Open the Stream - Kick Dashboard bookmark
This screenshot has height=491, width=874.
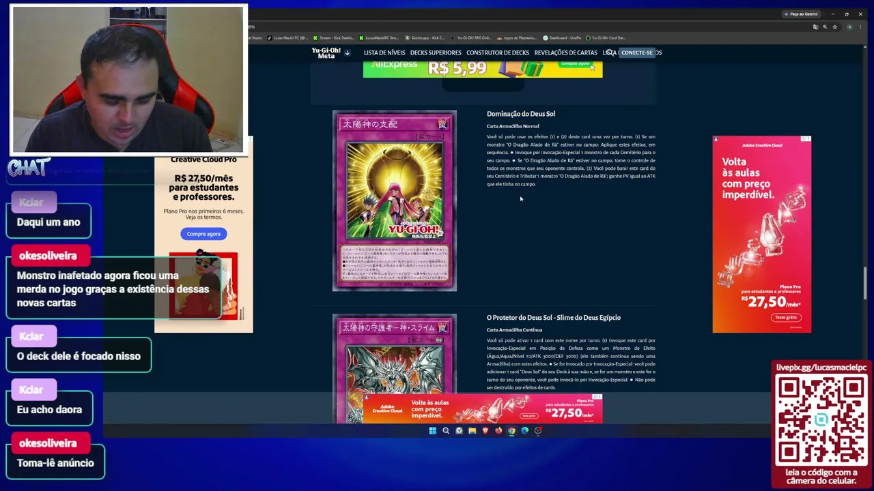pos(334,38)
